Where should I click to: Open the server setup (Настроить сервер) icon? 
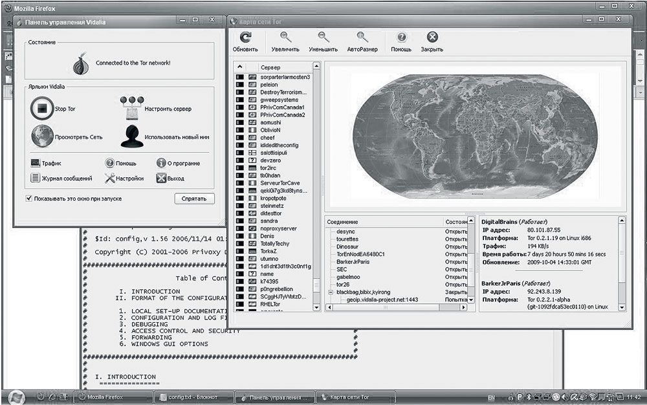(131, 107)
